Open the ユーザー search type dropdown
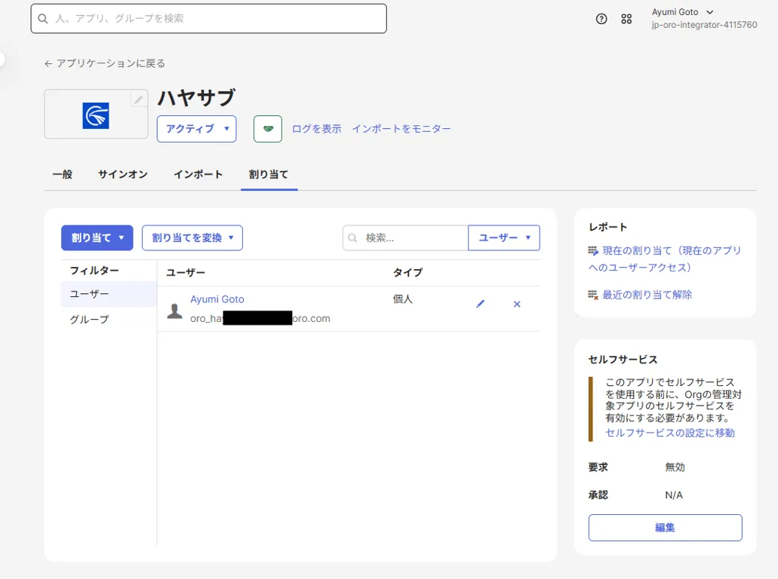 [x=503, y=238]
